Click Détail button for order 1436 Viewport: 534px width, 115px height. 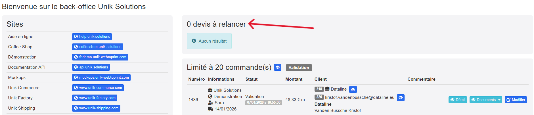pos(458,100)
